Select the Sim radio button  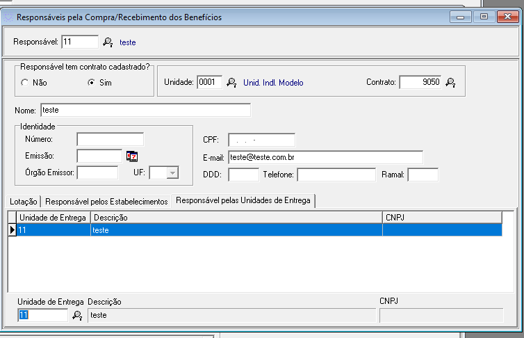coord(91,83)
